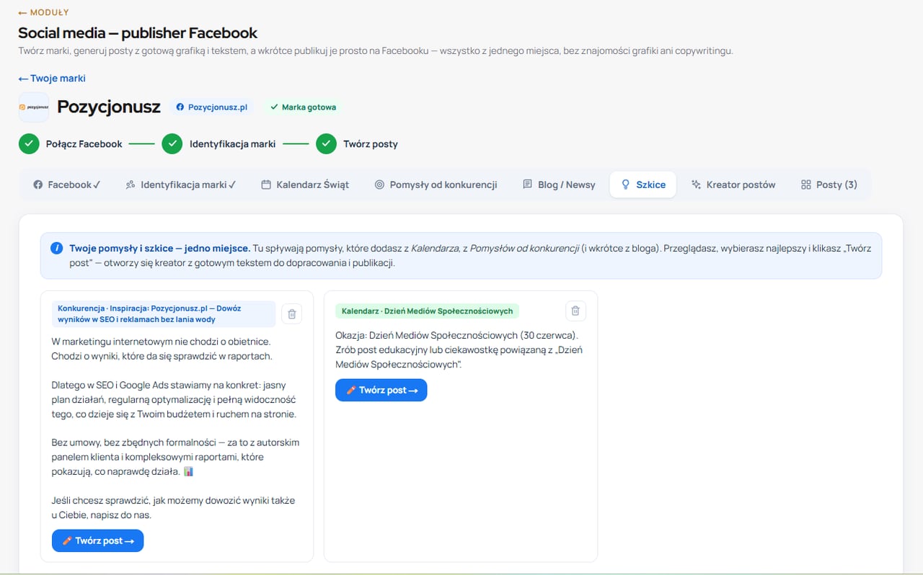This screenshot has width=923, height=575.
Task: Click the document icon in Blog / Newsy tab
Action: click(x=527, y=184)
